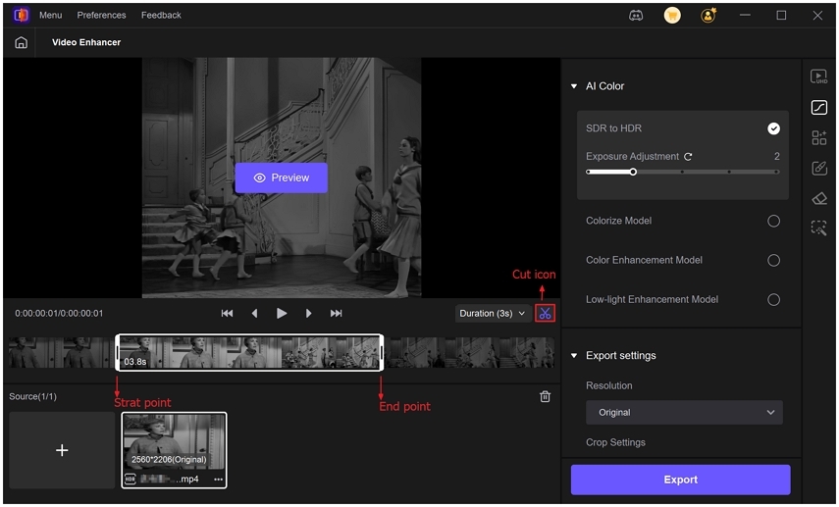Click the Video Enhancer title
The image size is (839, 507).
(86, 42)
